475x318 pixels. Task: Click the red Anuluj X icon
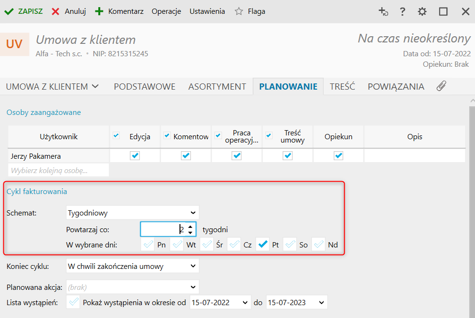tap(56, 11)
